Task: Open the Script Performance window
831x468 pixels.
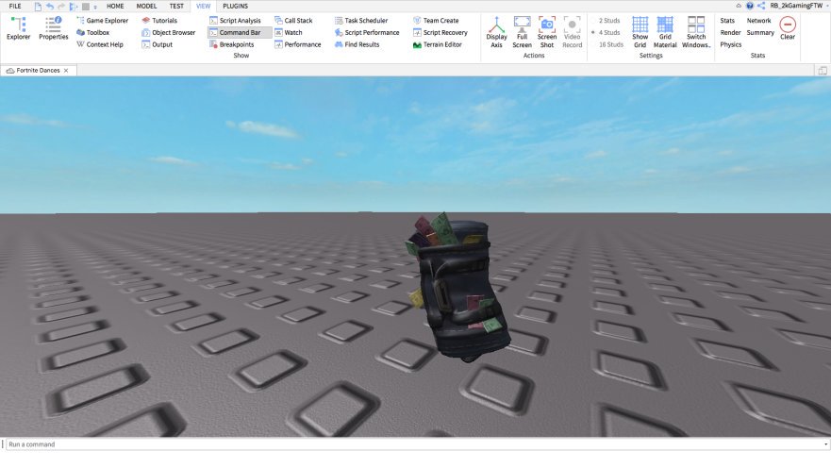Action: pos(367,32)
